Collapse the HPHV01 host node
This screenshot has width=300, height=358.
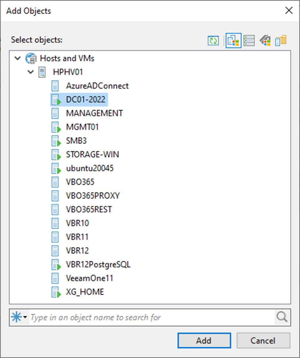[31, 72]
